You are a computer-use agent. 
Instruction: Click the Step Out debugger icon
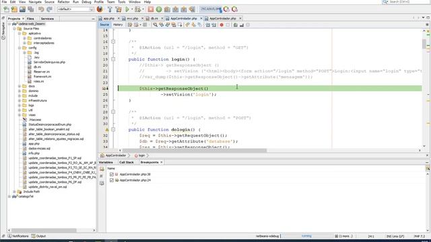[x=184, y=9]
